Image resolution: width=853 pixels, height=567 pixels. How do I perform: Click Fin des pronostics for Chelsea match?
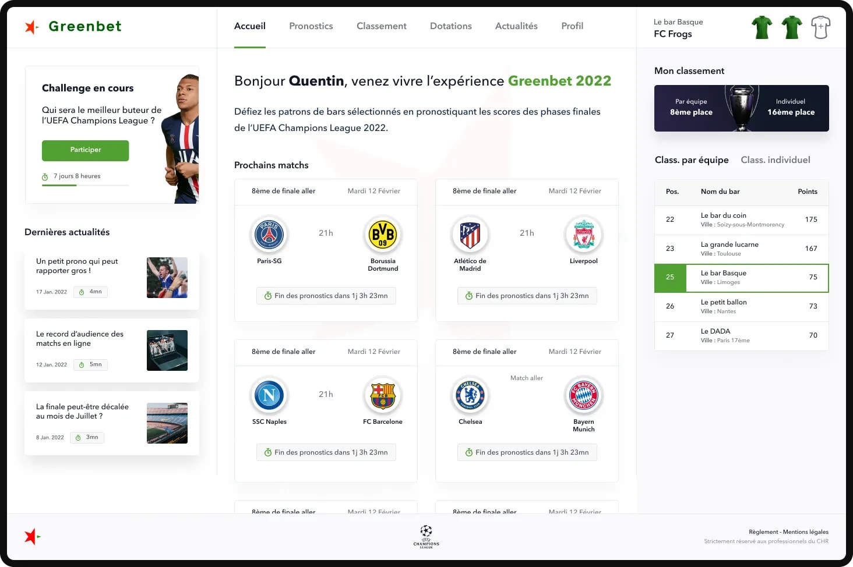coord(527,452)
